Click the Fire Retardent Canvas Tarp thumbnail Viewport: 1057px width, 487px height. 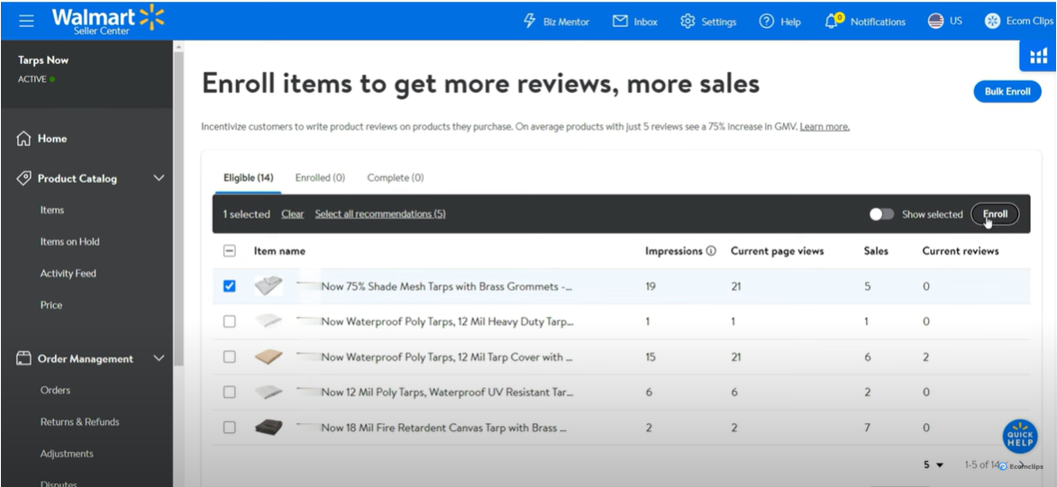269,428
